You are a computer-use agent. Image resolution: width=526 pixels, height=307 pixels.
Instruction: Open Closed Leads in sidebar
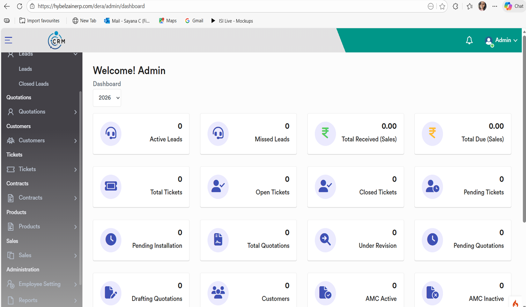coord(34,84)
